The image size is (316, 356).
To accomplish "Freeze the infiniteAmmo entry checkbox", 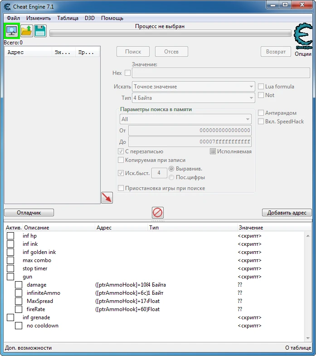I will point(19,293).
